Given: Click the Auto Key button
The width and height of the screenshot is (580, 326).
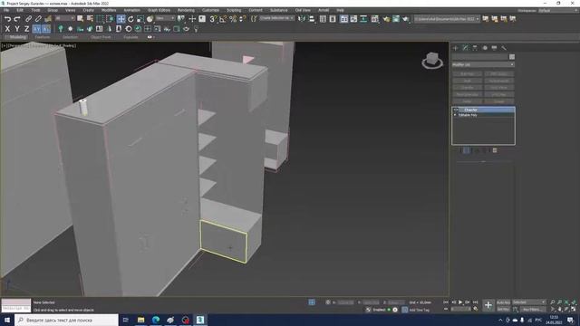Looking at the screenshot, I should click(504, 302).
